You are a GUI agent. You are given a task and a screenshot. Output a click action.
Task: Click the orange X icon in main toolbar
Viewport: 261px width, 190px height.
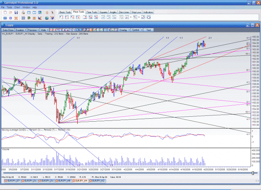(16, 18)
